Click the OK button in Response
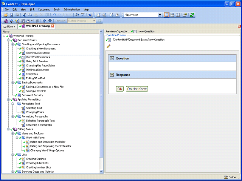 [x=120, y=89]
